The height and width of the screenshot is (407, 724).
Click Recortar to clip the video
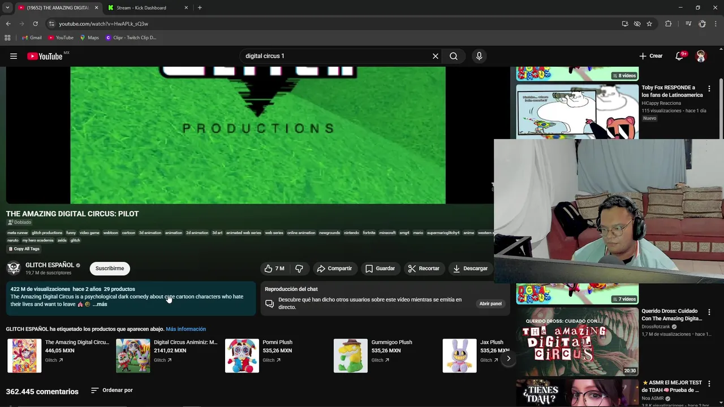424,269
